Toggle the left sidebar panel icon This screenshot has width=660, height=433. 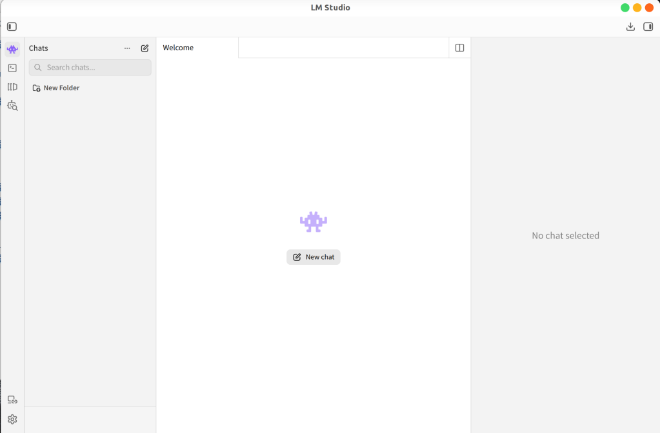[x=12, y=26]
